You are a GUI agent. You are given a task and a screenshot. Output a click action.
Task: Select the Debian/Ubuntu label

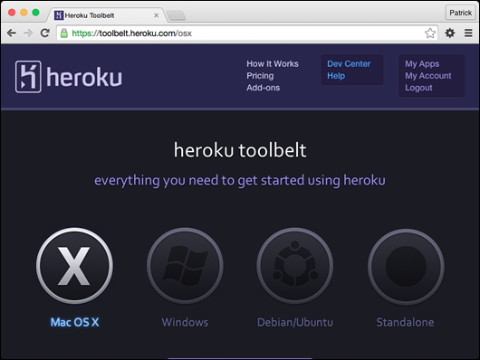point(295,322)
